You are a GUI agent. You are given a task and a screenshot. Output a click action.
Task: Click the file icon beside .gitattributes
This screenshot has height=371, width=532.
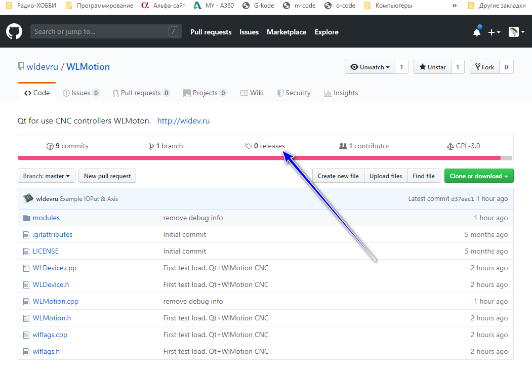tap(26, 235)
